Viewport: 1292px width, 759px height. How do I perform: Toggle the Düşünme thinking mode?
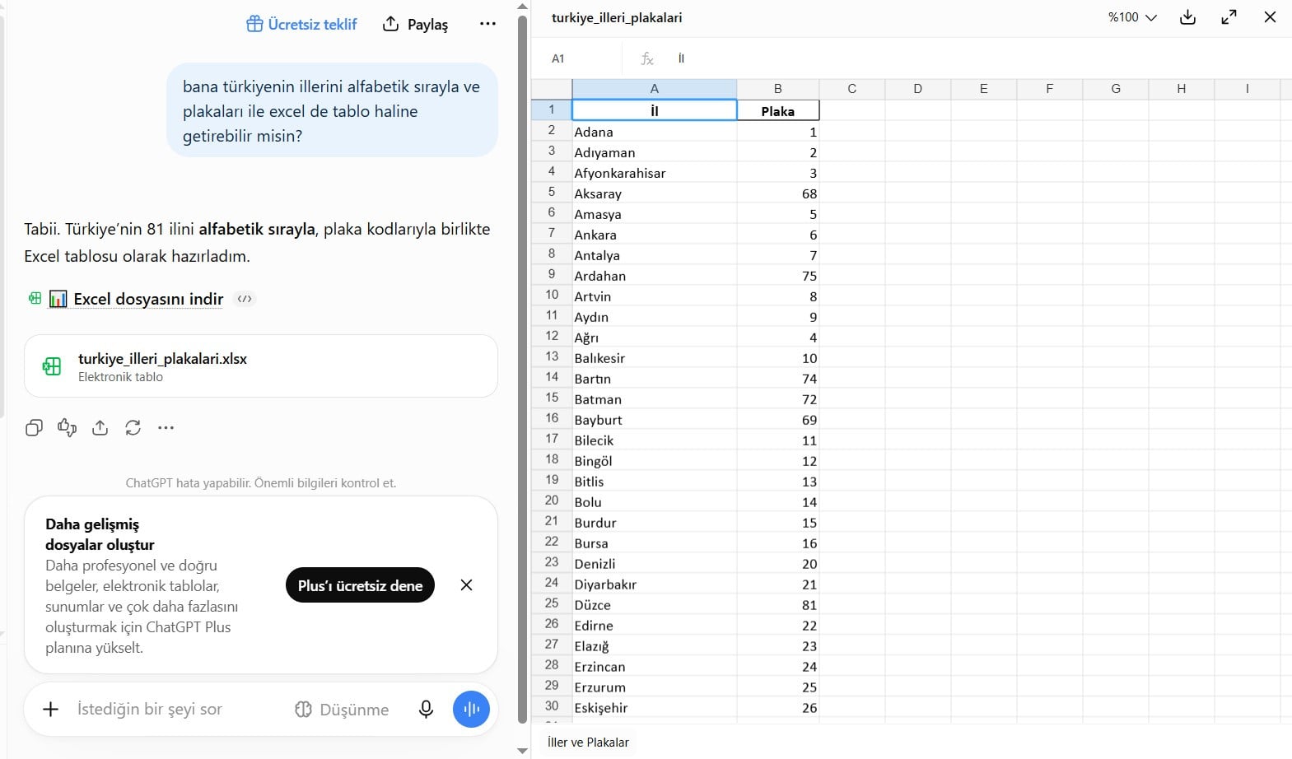tap(342, 709)
